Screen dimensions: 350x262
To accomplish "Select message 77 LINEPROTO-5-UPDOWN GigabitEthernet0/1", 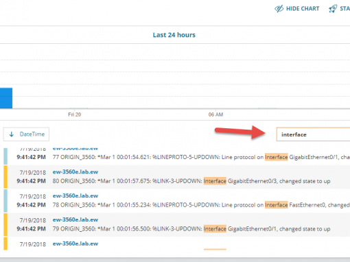I will click(201, 157).
